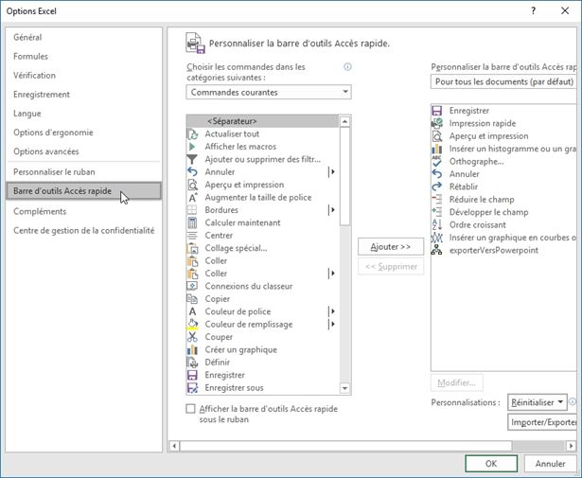This screenshot has width=582, height=478.
Task: Enable Afficher la barre d'outils sous le ruban checkbox
Action: point(190,409)
